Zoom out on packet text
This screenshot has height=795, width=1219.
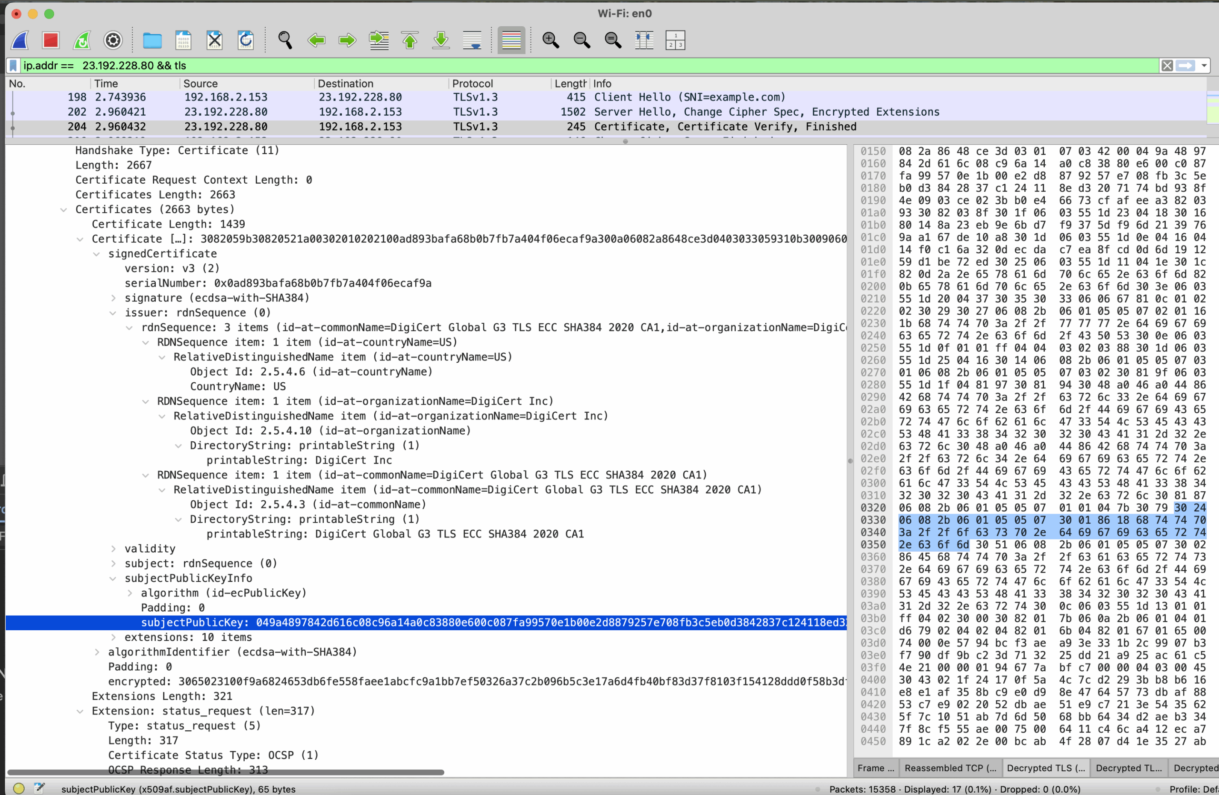pos(582,40)
